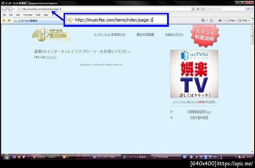The height and width of the screenshot is (168, 255).
Task: Click the media player mute speaker icon
Action: point(215,157)
